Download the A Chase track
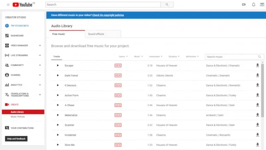Viewport: 266px width, 150px height. (x=257, y=105)
